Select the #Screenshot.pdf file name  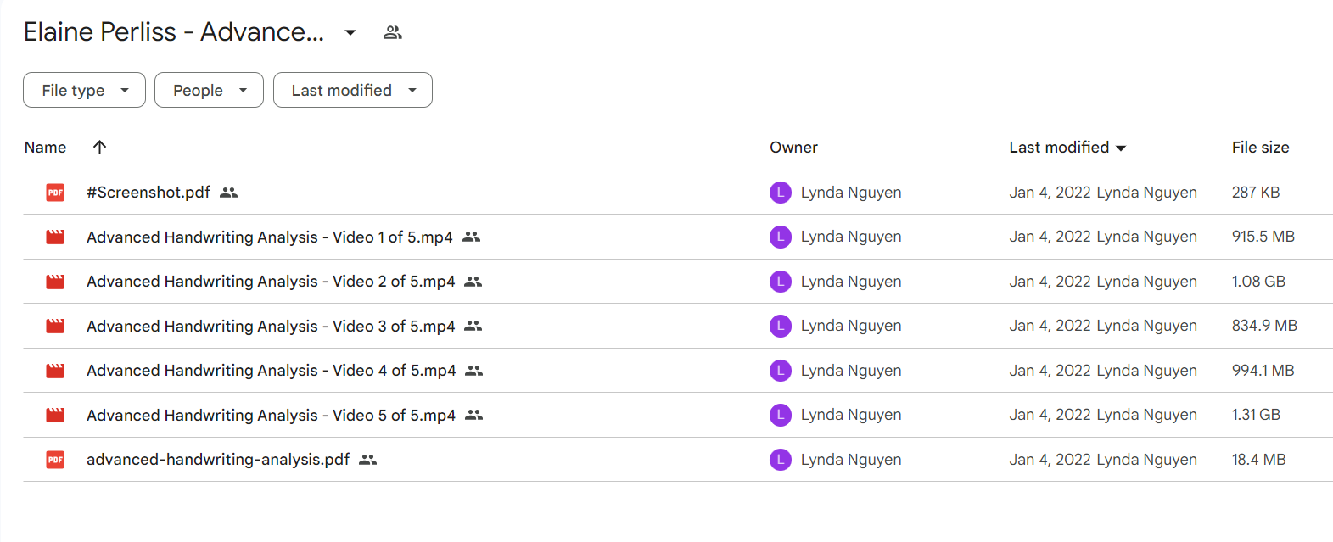(x=148, y=193)
